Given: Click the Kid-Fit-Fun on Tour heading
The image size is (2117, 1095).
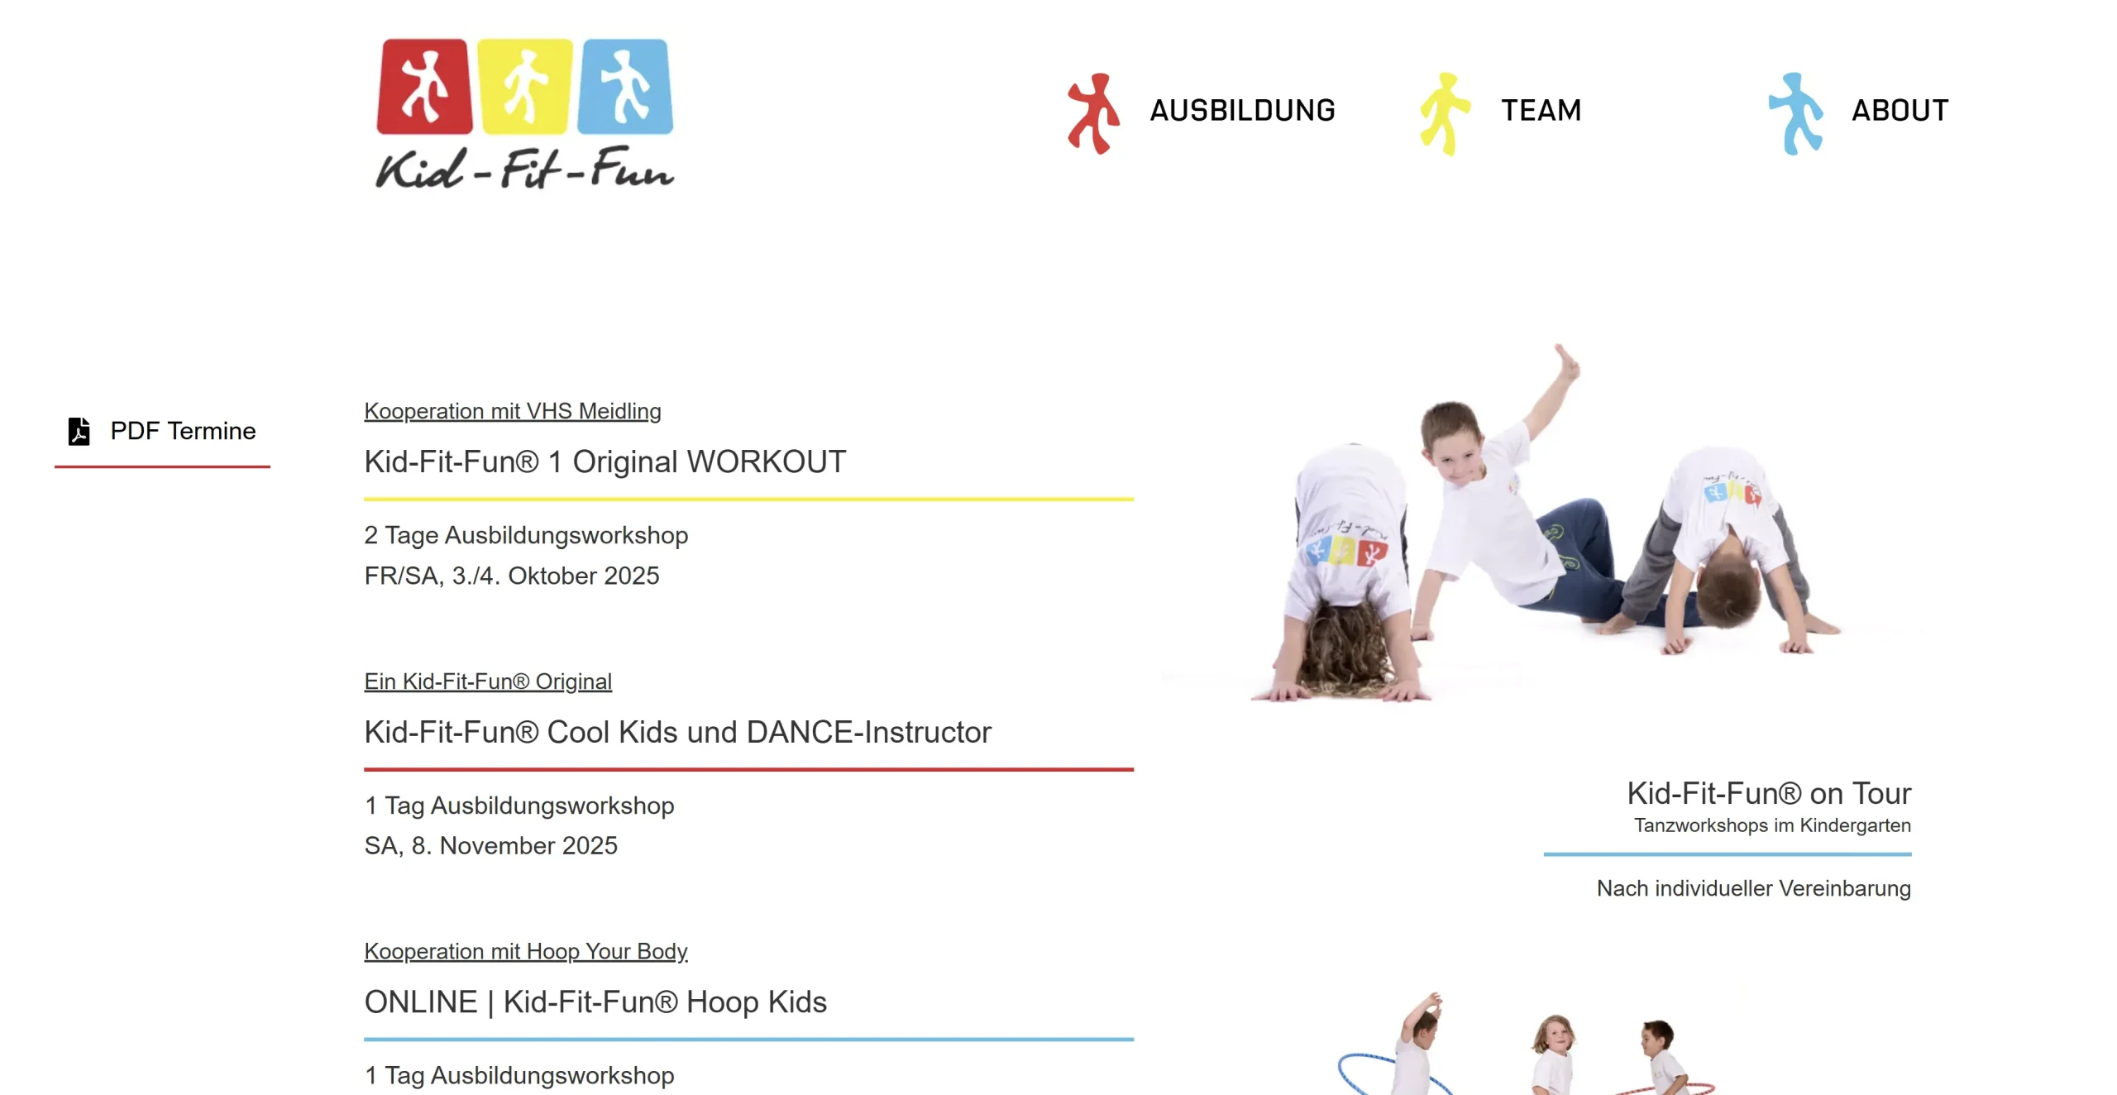Looking at the screenshot, I should tap(1768, 793).
